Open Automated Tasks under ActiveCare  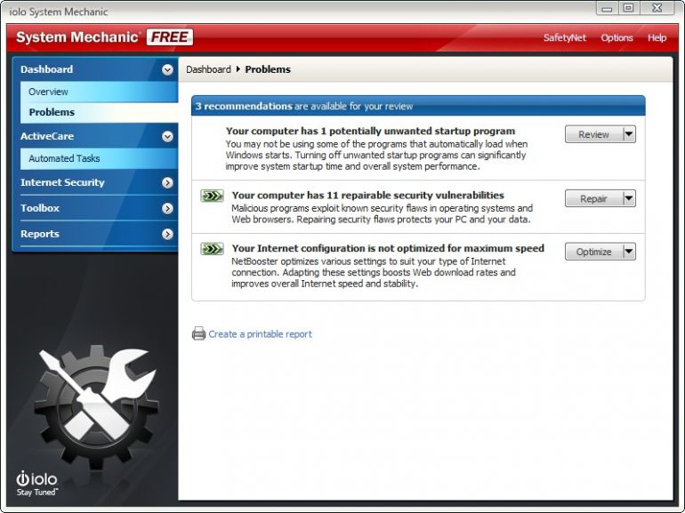coord(99,158)
